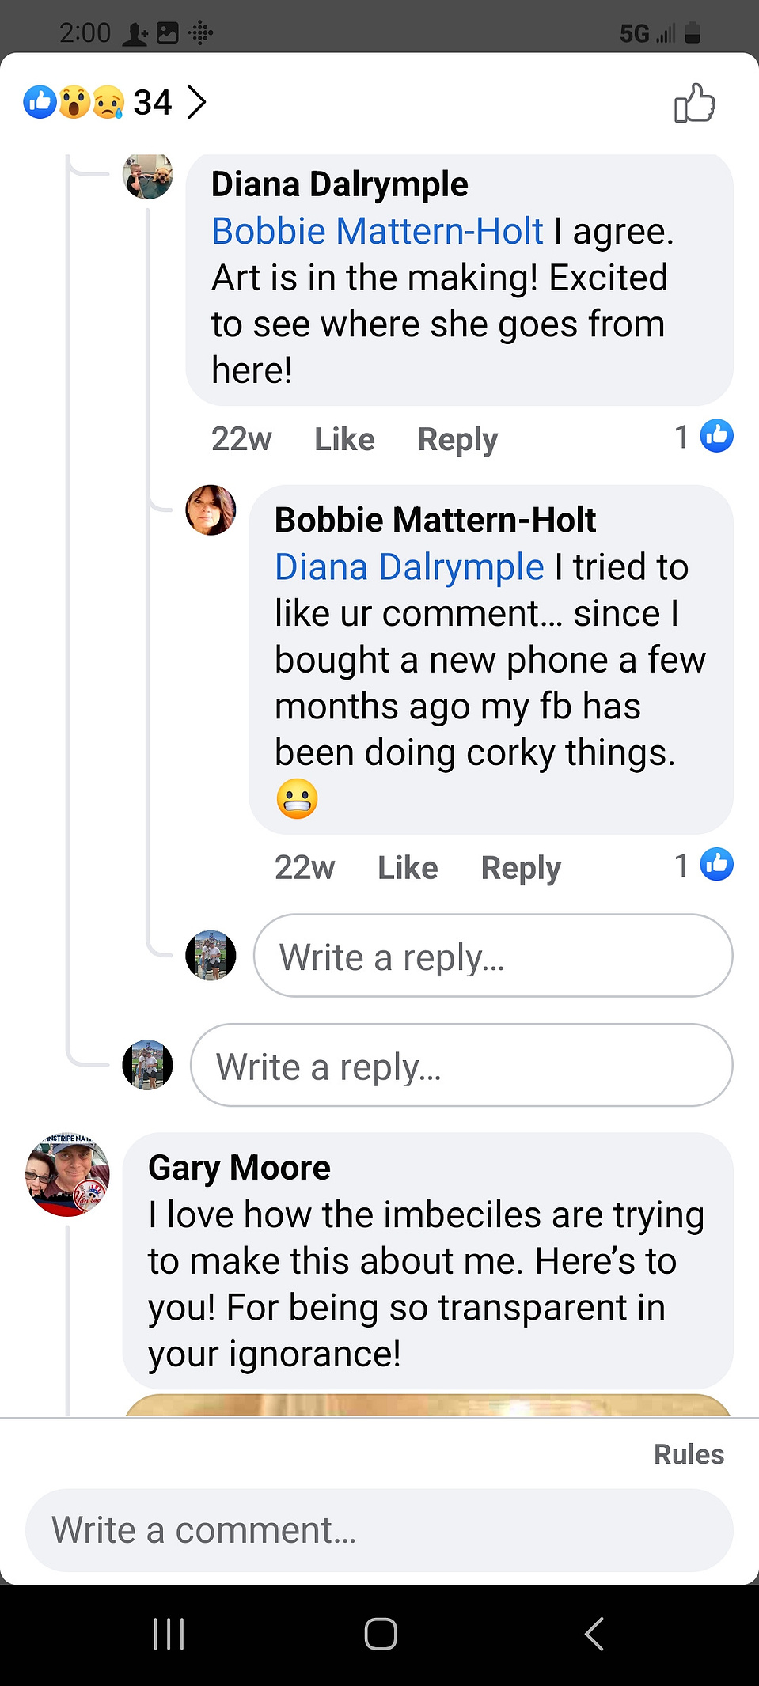The width and height of the screenshot is (759, 1686).
Task: Open the tagged Bobbie Mattern-Holt mention link
Action: (x=378, y=231)
